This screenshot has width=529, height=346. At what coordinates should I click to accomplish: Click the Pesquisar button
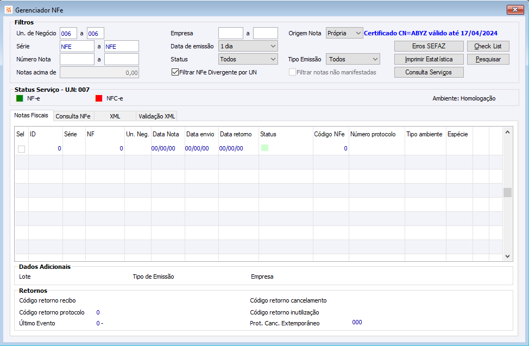[488, 59]
